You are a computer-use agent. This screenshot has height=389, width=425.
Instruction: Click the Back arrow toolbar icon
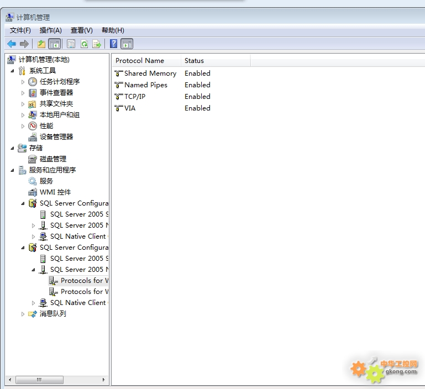(x=12, y=44)
